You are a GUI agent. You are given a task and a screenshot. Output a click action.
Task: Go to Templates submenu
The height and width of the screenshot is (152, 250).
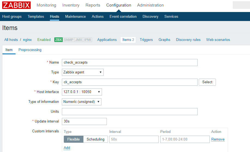pyautogui.click(x=36, y=17)
